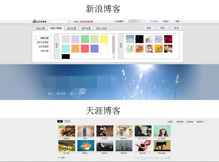Click the 取消 button
Screen dimensions: 219x162
pyautogui.click(x=176, y=28)
